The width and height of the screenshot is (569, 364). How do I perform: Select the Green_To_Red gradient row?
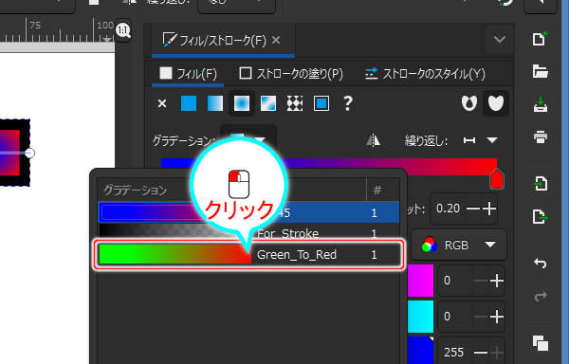[x=248, y=254]
